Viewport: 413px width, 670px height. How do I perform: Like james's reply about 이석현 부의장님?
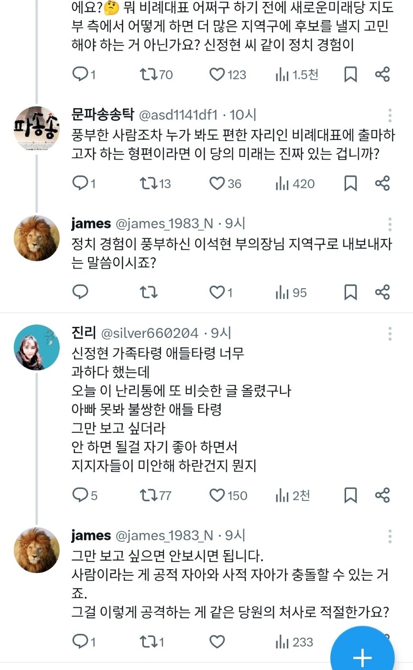(x=218, y=292)
